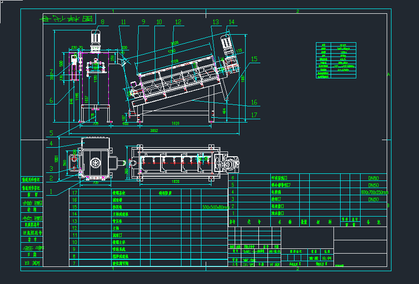Select part callout number 9 at drawing top
This screenshot has height=284, width=419.
click(x=143, y=22)
